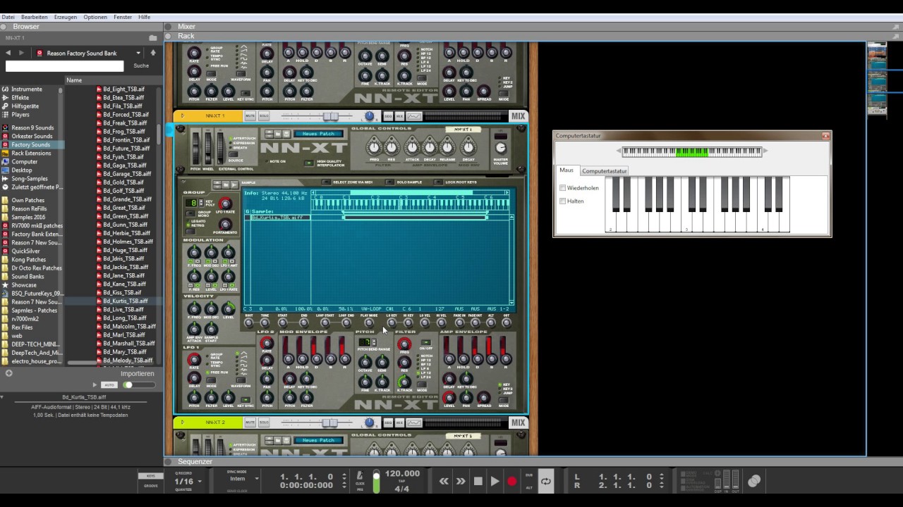Enable the Halten checkbox

click(562, 201)
